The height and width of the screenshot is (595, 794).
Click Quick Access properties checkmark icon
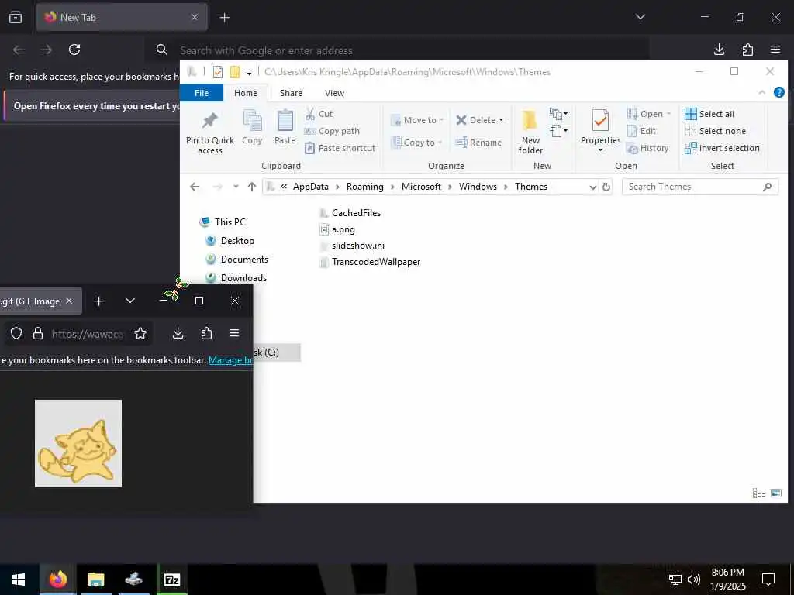[218, 72]
